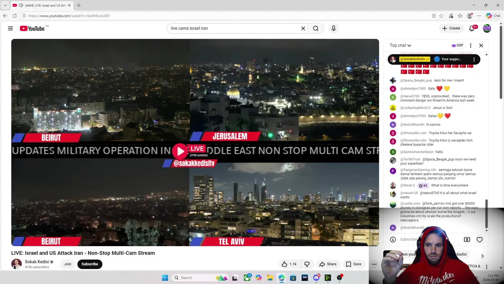Open Sokak Kedisi channel avatar
This screenshot has height=284, width=504.
pyautogui.click(x=17, y=264)
